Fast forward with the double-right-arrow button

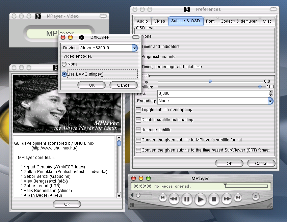pos(227,199)
